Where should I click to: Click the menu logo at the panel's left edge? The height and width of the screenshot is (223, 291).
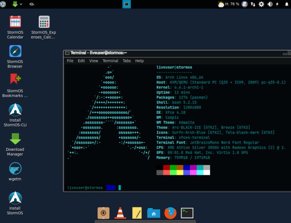[3, 4]
